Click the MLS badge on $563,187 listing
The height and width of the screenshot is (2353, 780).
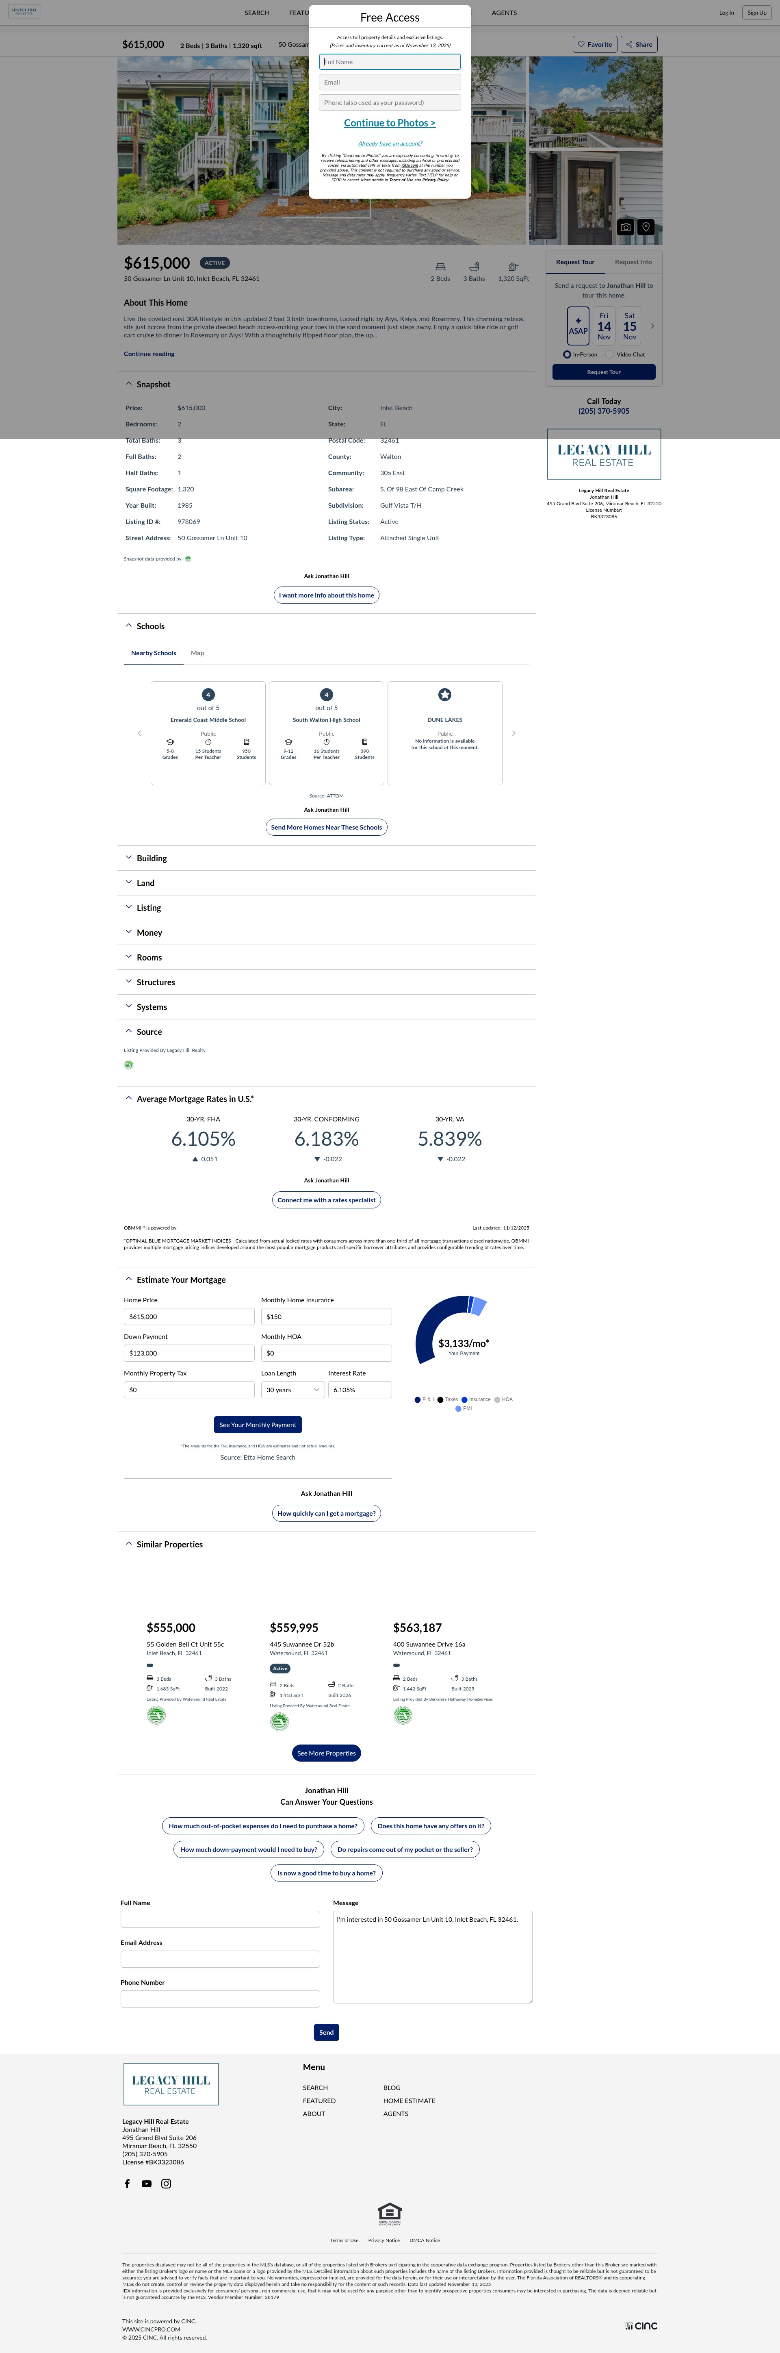[403, 1714]
